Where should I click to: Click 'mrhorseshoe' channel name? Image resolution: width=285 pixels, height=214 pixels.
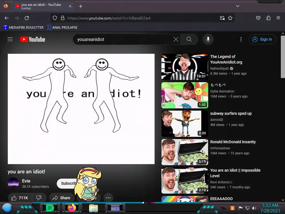pyautogui.click(x=220, y=148)
